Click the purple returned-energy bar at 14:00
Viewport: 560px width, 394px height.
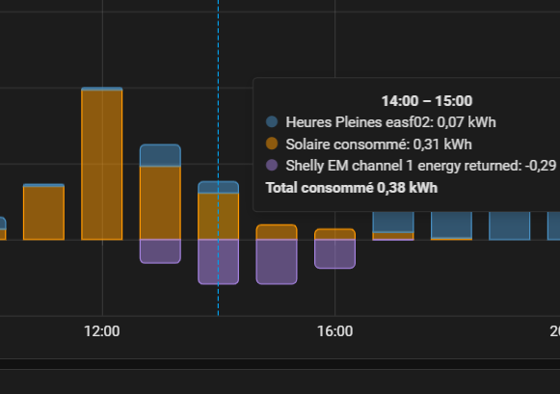pyautogui.click(x=218, y=262)
